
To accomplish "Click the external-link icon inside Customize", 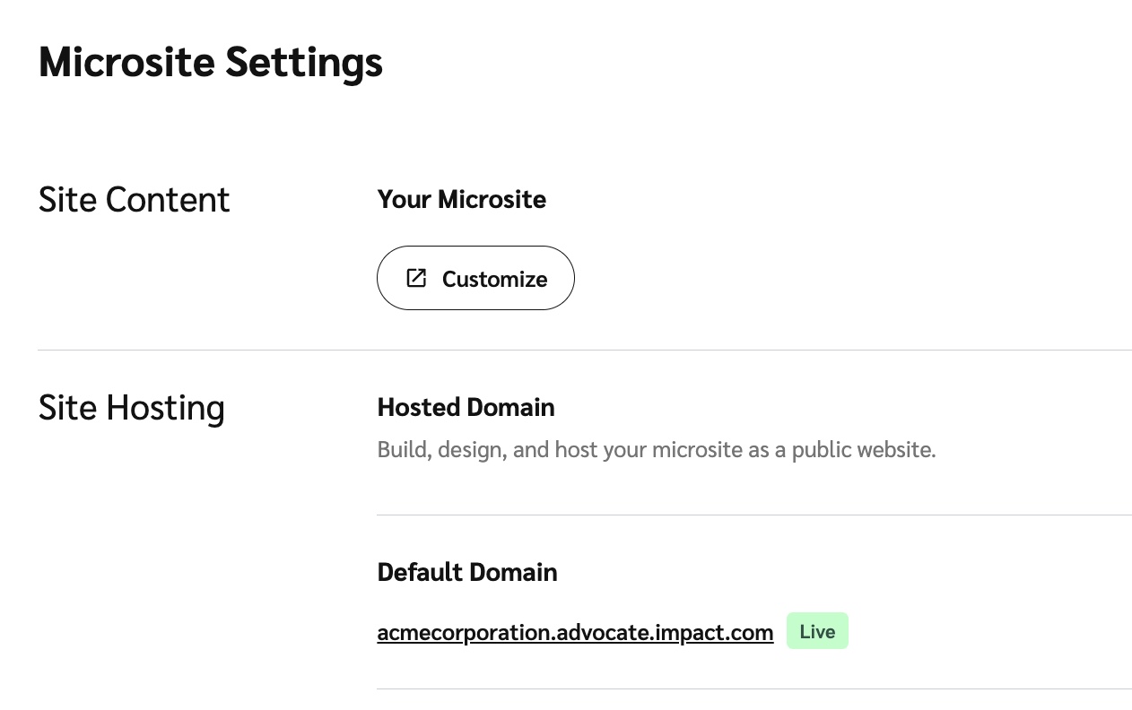I will [416, 278].
